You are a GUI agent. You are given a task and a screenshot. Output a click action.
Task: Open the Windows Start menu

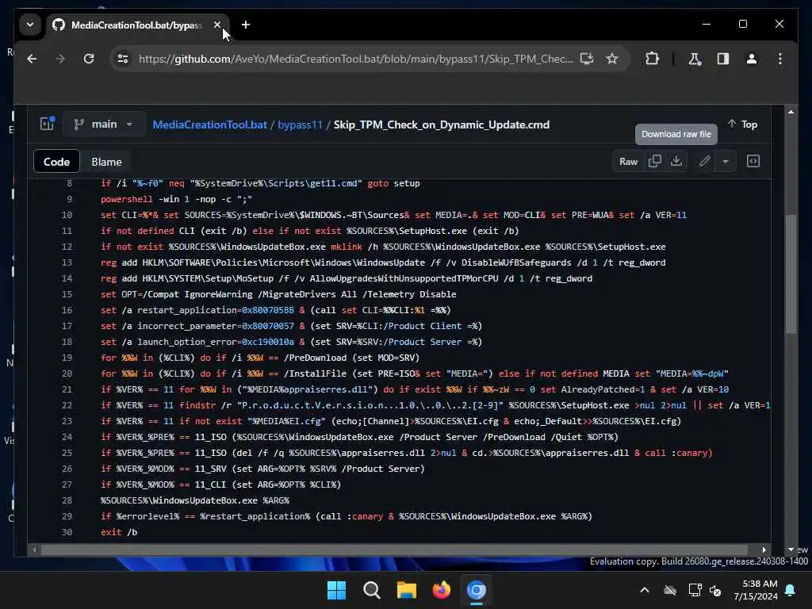[336, 590]
